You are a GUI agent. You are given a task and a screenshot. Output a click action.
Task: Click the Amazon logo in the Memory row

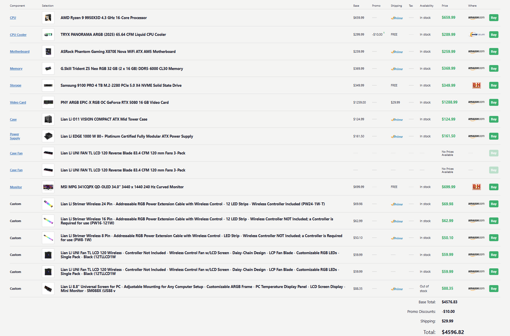click(x=476, y=69)
